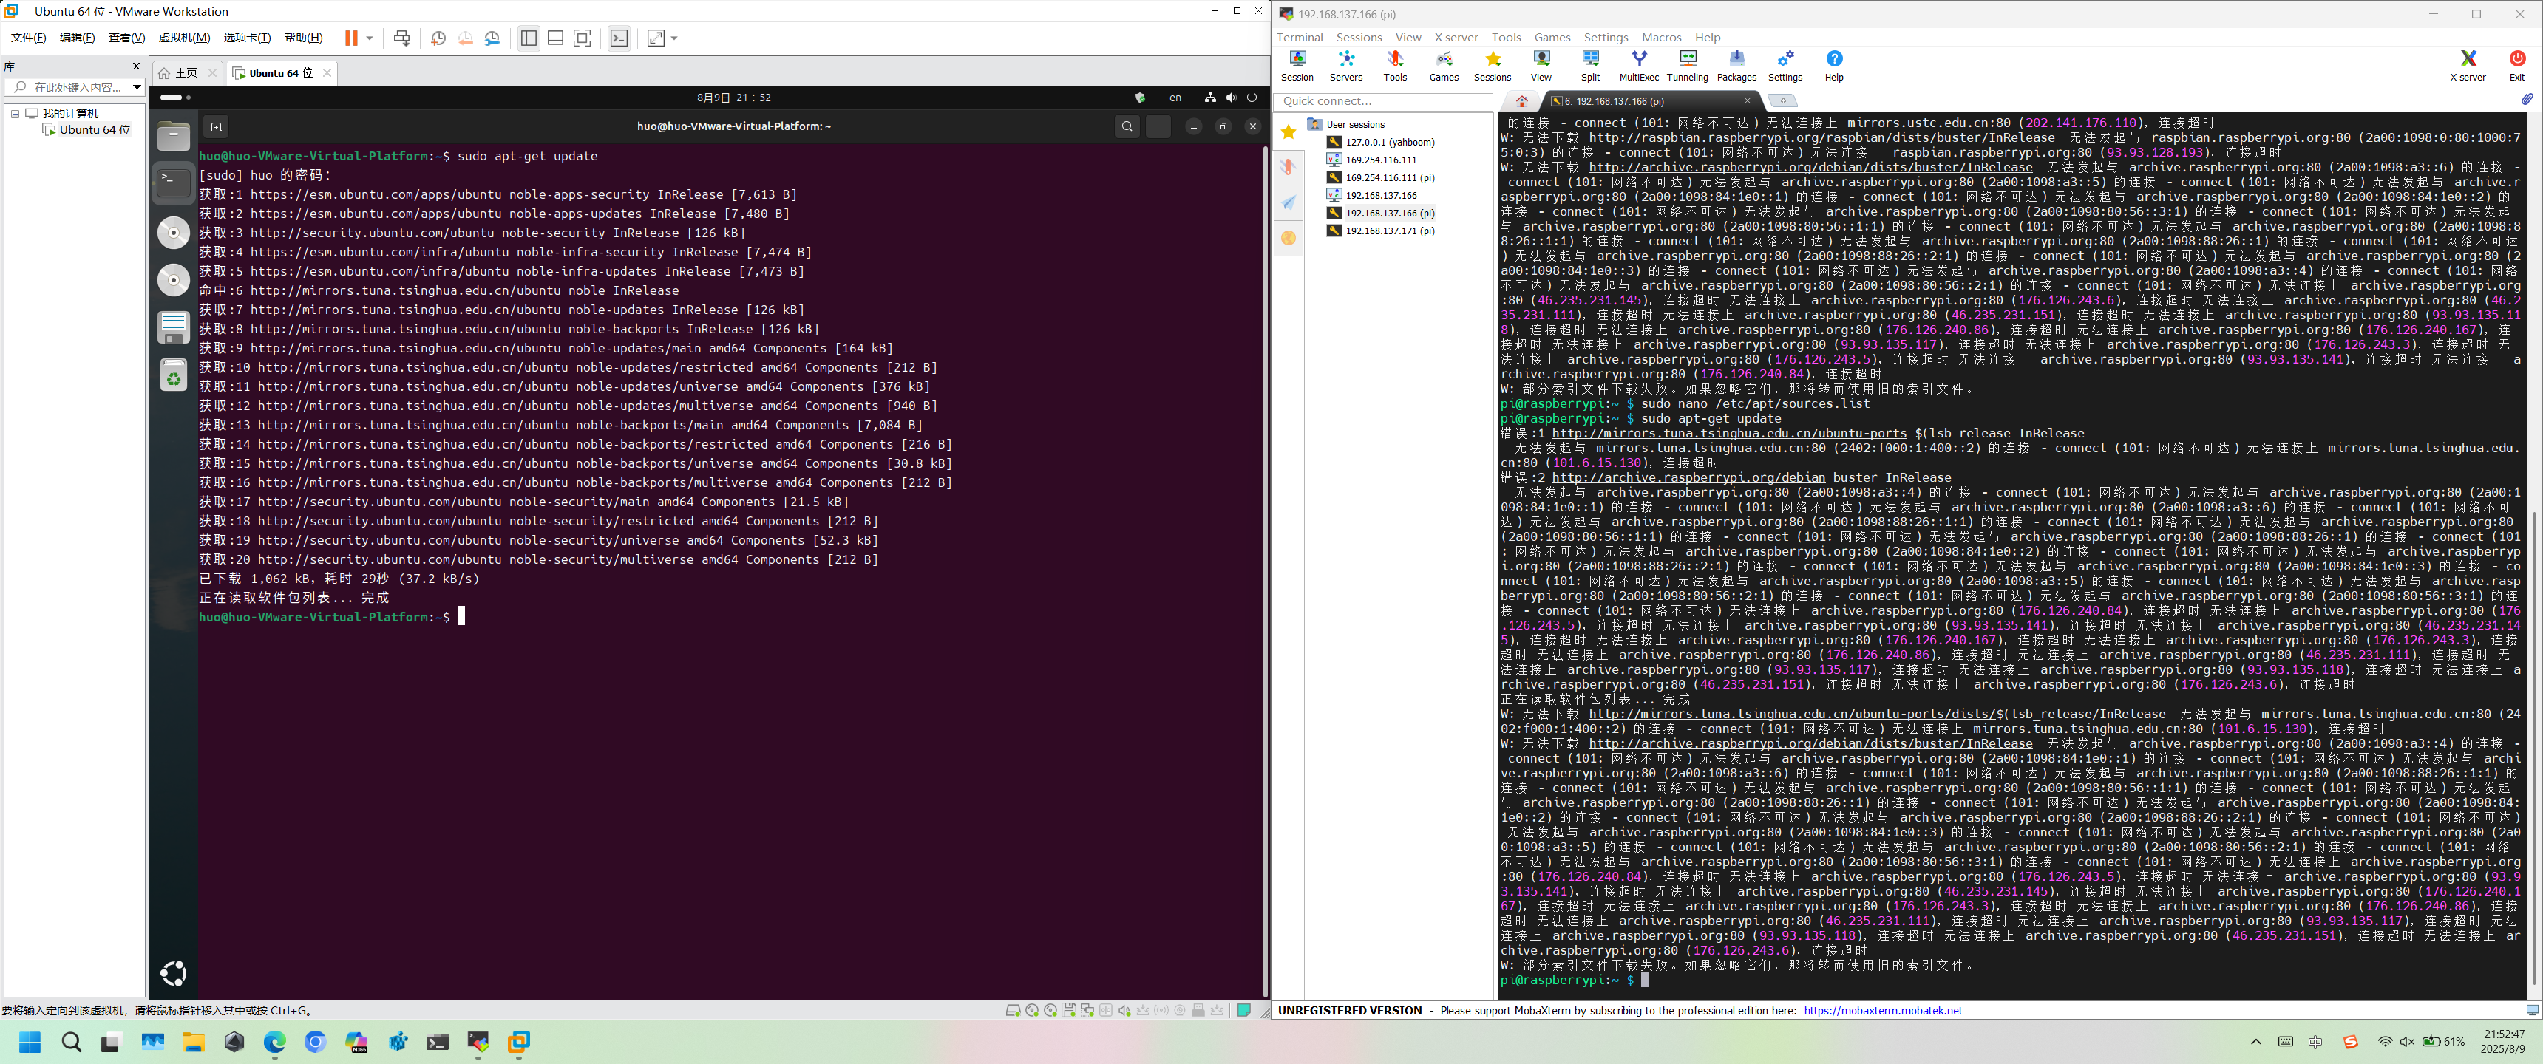Open VMware snapshot manager icon
Viewport: 2543px width, 1064px height.
[x=492, y=38]
